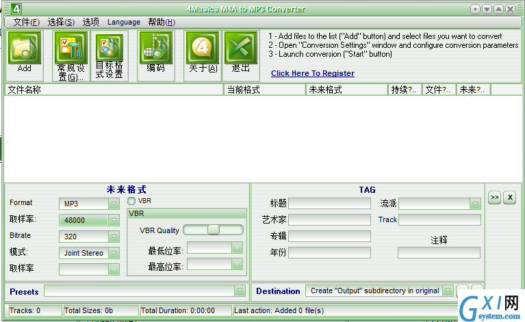Click the 文件名称 column header

(114, 90)
